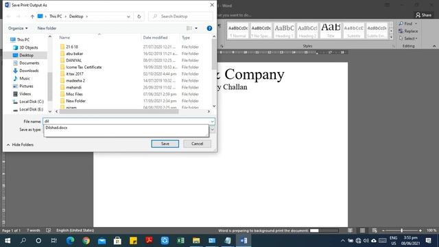The height and width of the screenshot is (247, 439).
Task: Click the Save button in the dialog
Action: pos(165,143)
